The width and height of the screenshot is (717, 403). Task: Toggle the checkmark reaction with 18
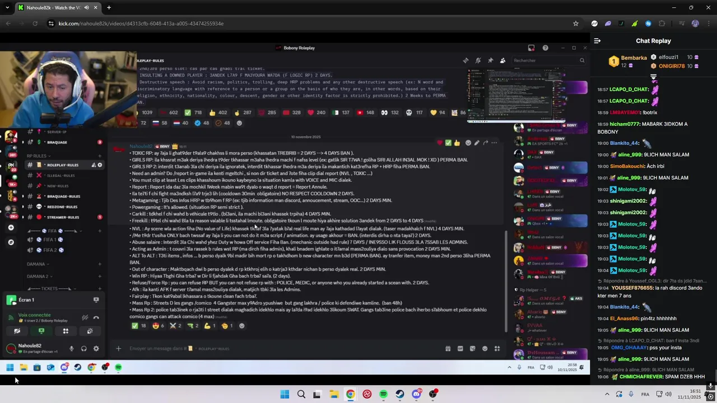coord(138,326)
